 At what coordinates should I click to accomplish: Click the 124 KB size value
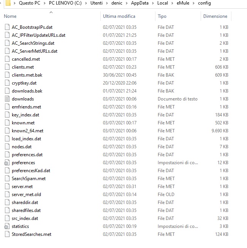(x=222, y=234)
